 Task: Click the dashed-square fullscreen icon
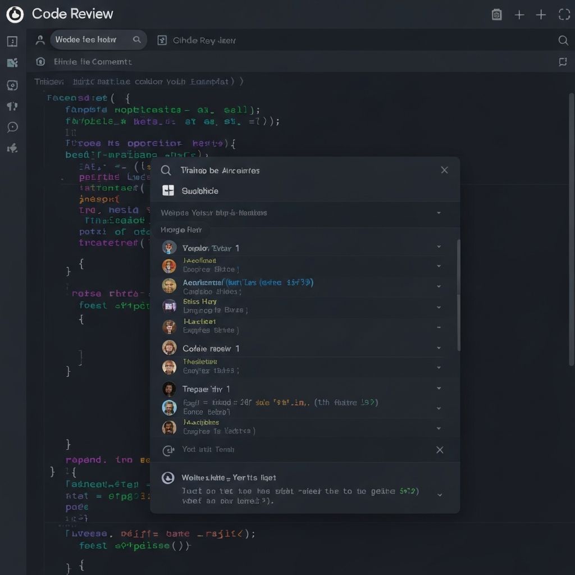pos(564,15)
